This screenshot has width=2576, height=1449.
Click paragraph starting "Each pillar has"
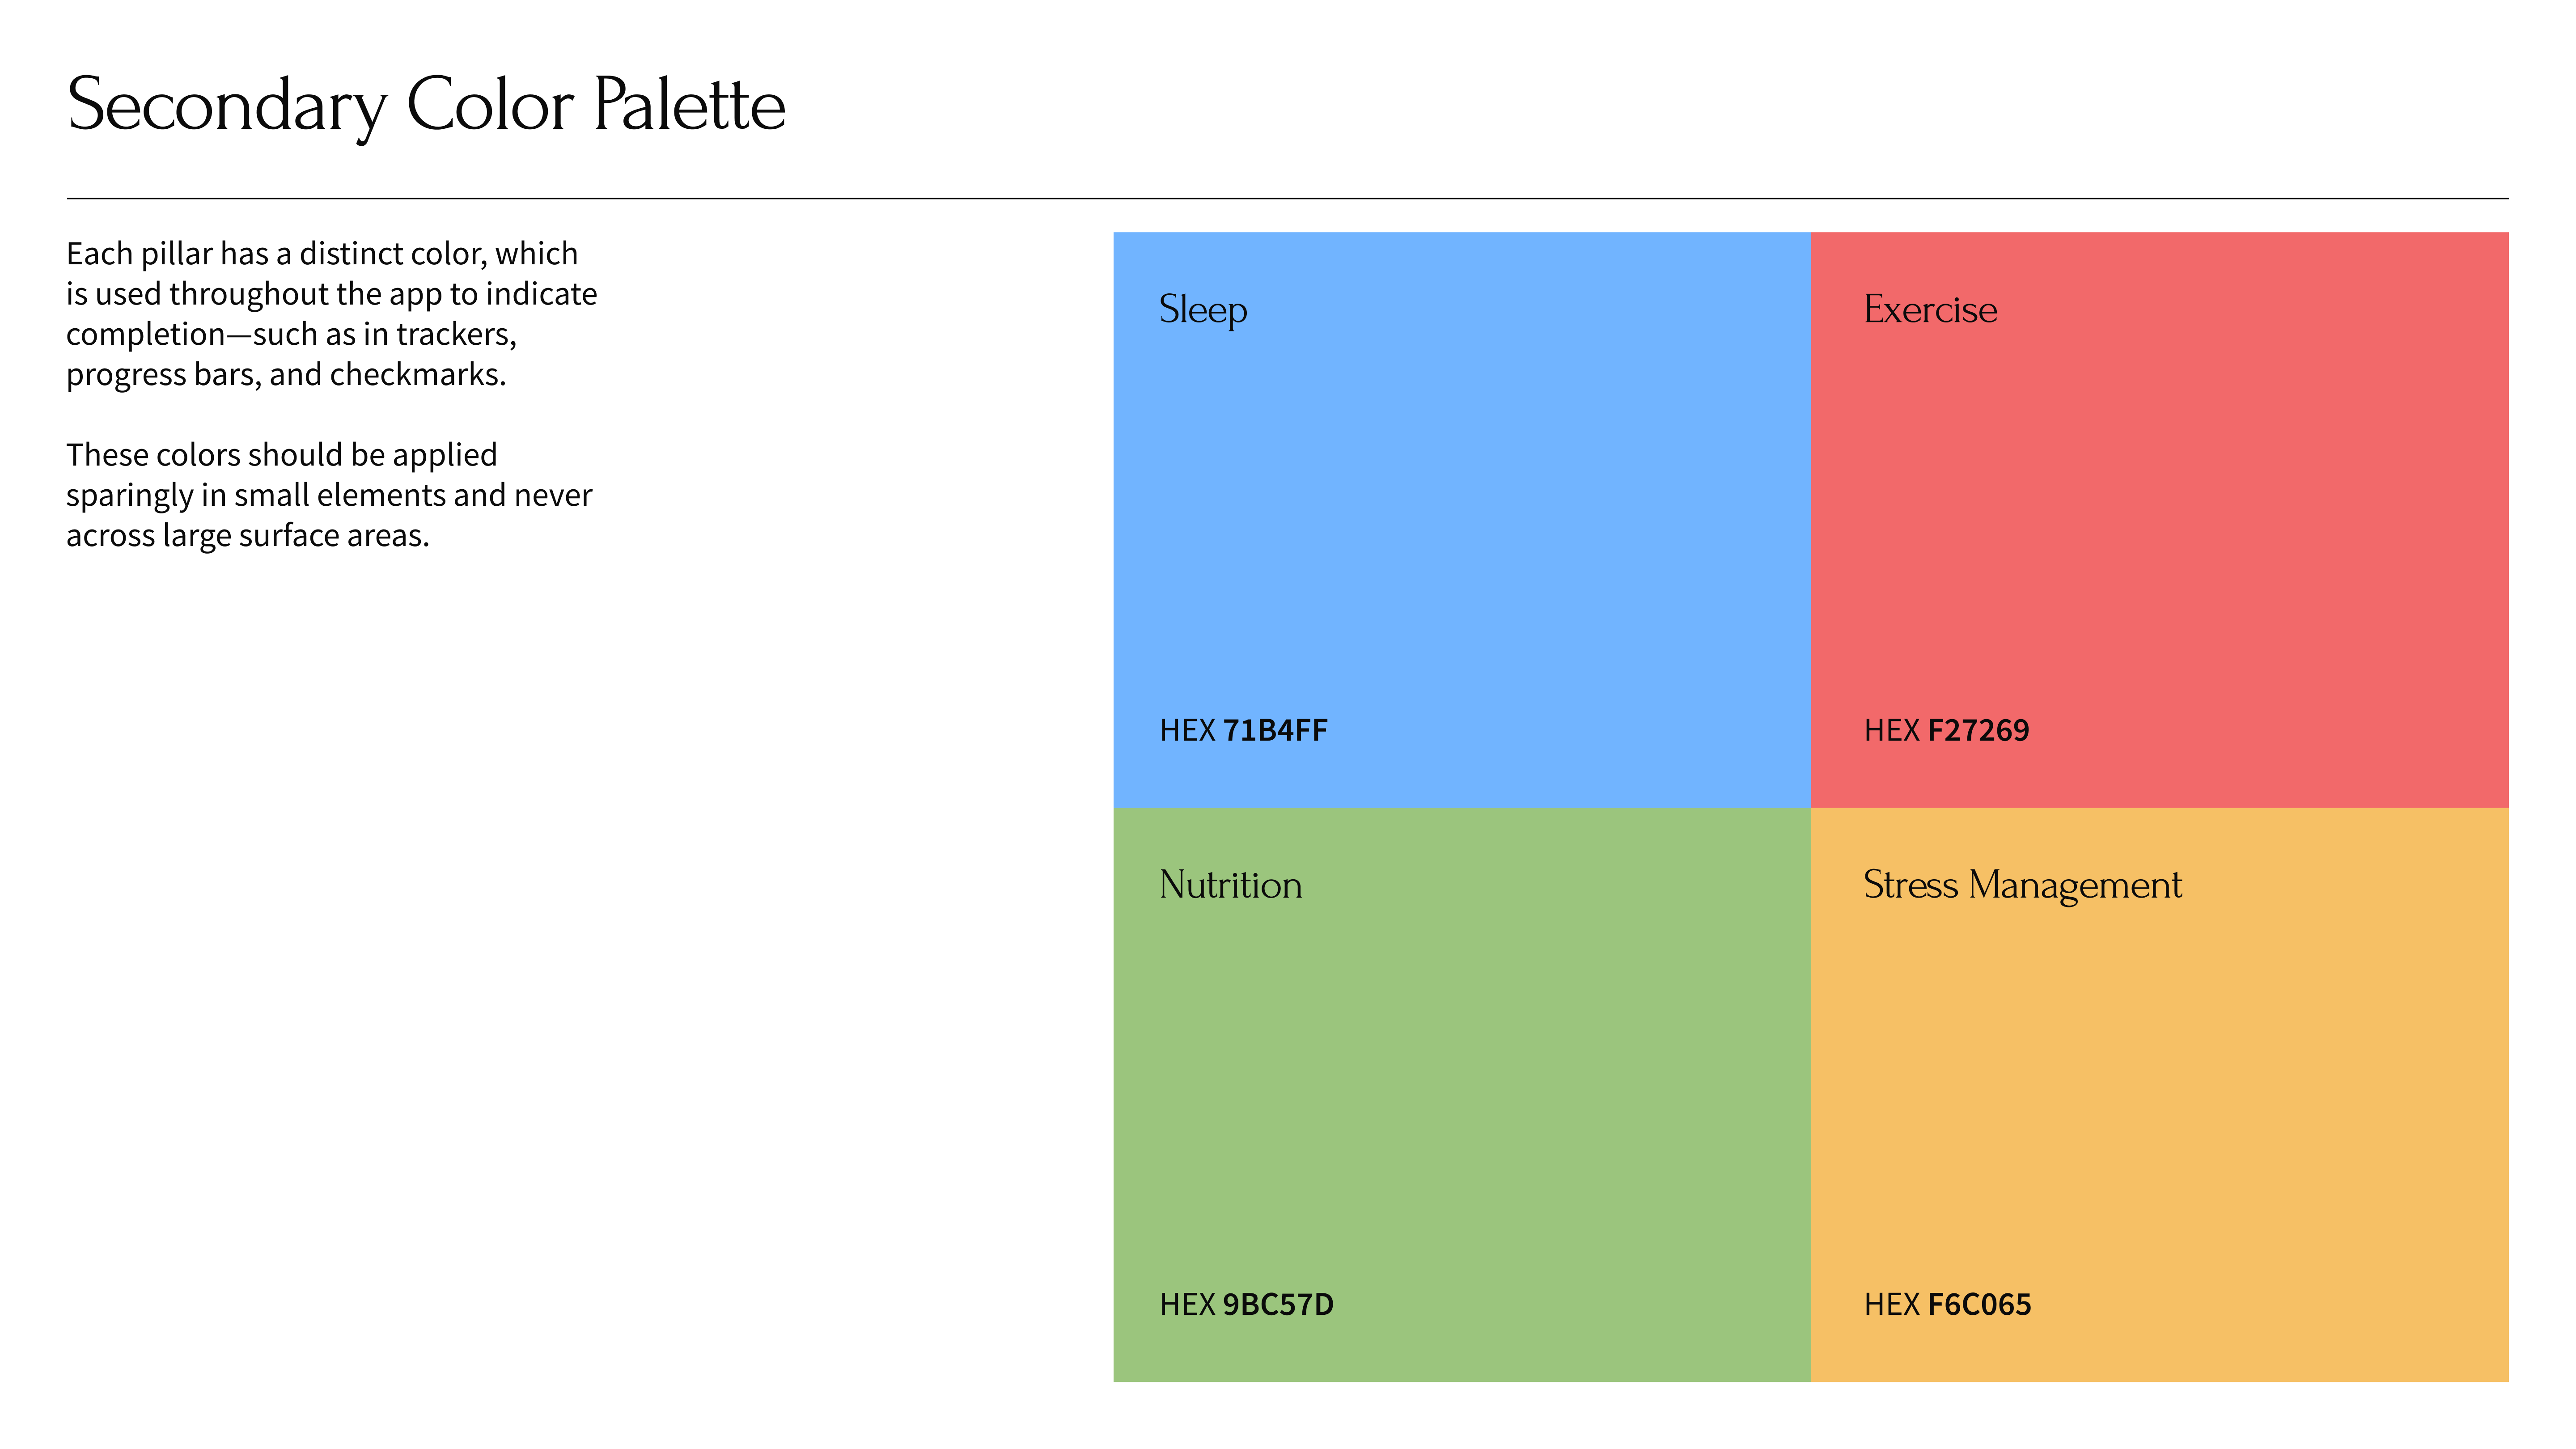pyautogui.click(x=332, y=314)
